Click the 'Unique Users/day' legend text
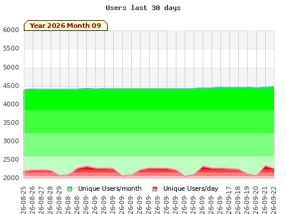This screenshot has height=214, width=286. pyautogui.click(x=191, y=188)
